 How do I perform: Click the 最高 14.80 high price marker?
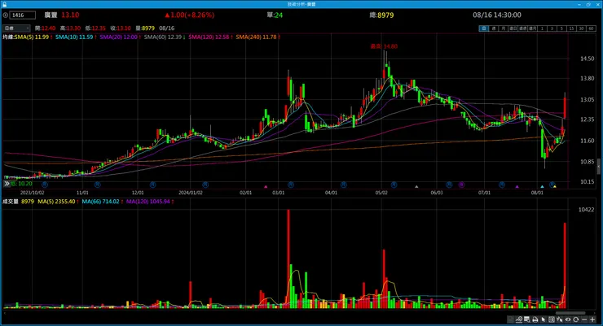click(x=384, y=46)
